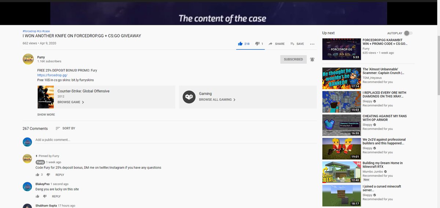
Task: Open Shubham Gupta's avatar
Action: (x=27, y=206)
